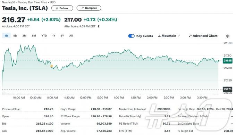Click the 216.48 current price label
The height and width of the screenshot is (135, 236).
[227, 61]
